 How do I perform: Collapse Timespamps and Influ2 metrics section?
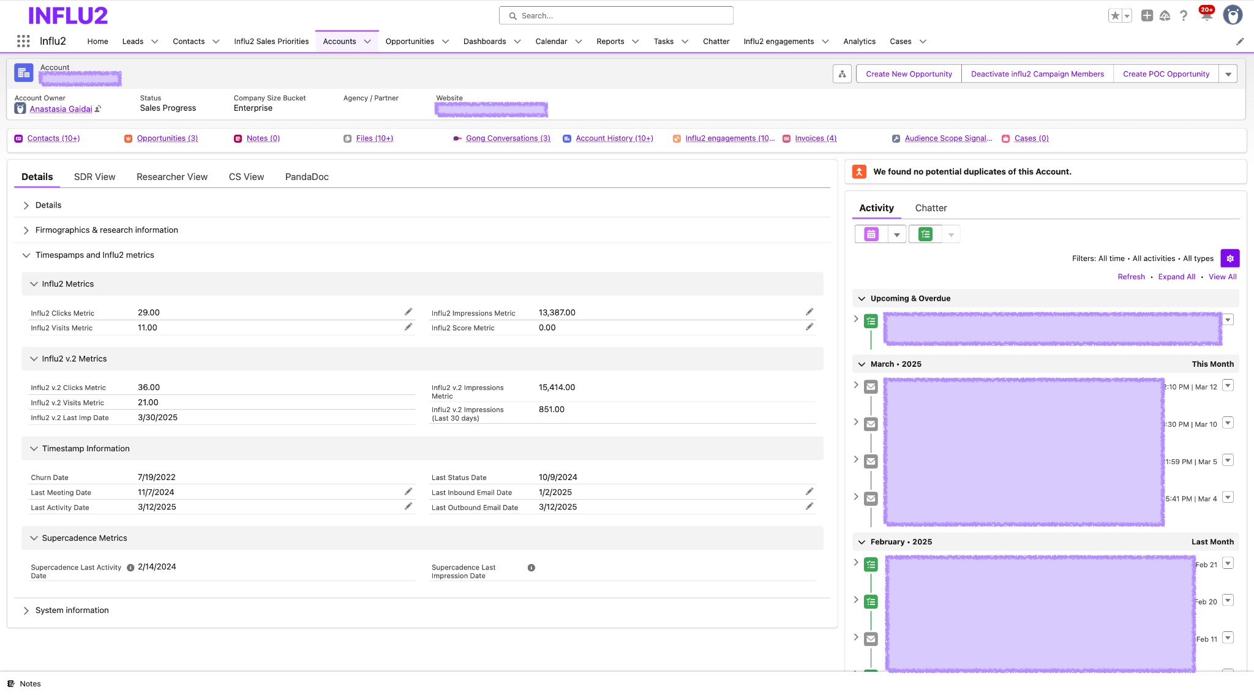(x=26, y=255)
